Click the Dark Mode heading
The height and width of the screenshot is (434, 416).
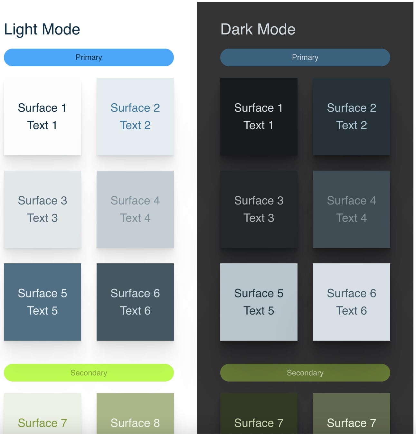(258, 29)
